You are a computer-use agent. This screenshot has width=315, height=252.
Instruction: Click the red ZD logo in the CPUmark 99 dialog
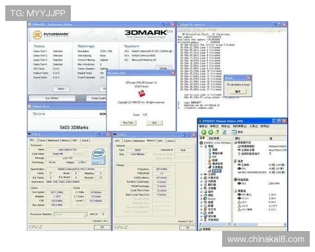tap(142, 93)
